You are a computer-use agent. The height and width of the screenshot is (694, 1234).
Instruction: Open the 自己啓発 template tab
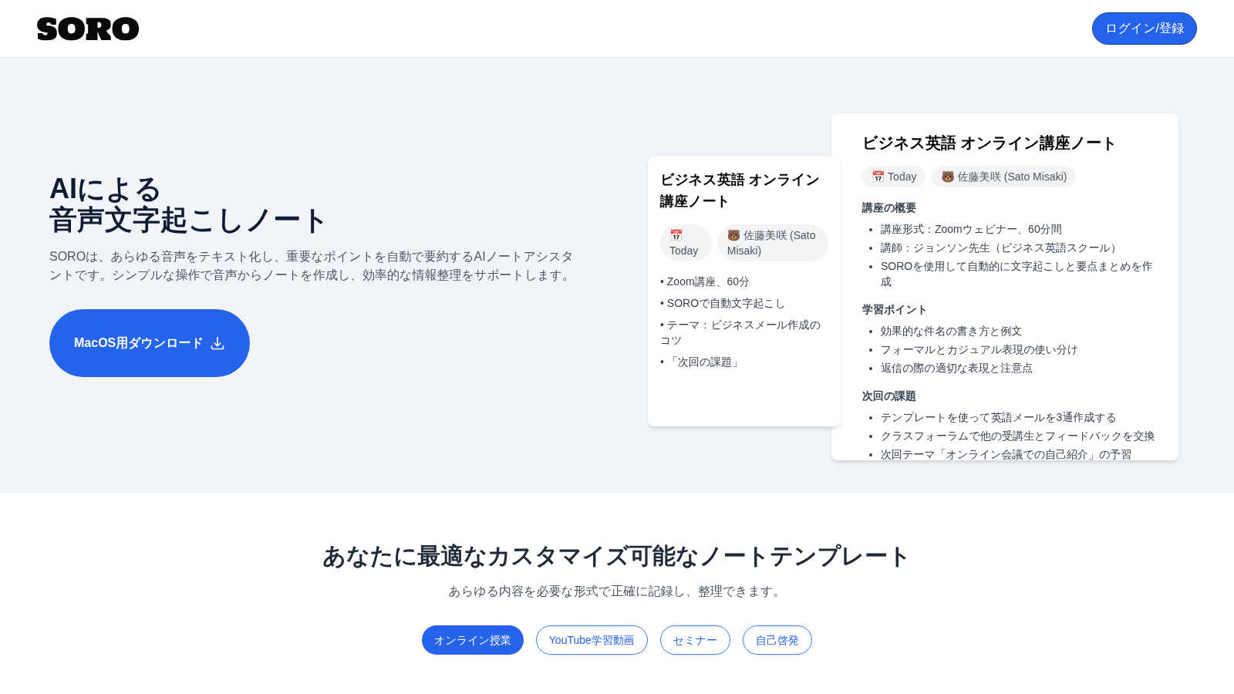pos(777,640)
